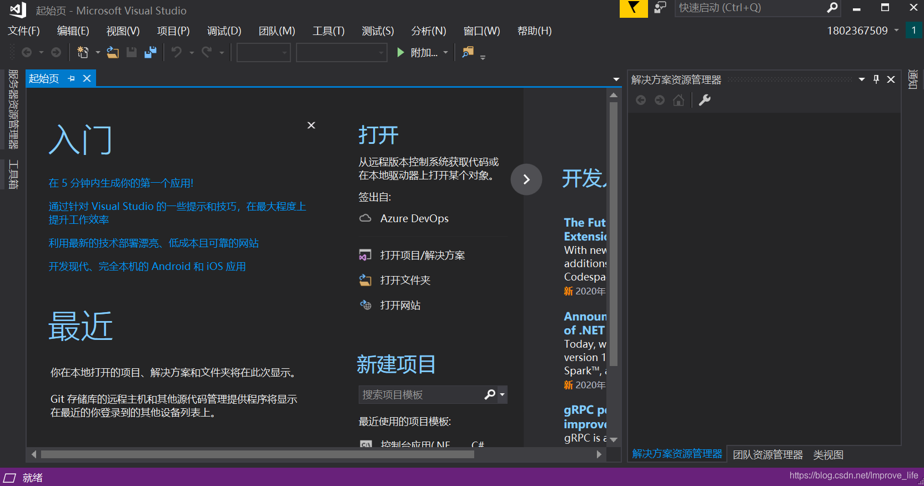The height and width of the screenshot is (486, 924).
Task: Open the redo history dropdown arrow
Action: pyautogui.click(x=222, y=53)
